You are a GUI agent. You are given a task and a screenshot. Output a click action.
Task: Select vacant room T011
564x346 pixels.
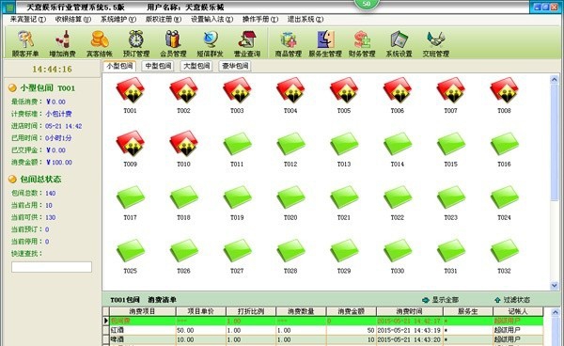pyautogui.click(x=237, y=149)
